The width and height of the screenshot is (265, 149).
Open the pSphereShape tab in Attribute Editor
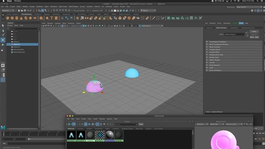pyautogui.click(x=222, y=28)
